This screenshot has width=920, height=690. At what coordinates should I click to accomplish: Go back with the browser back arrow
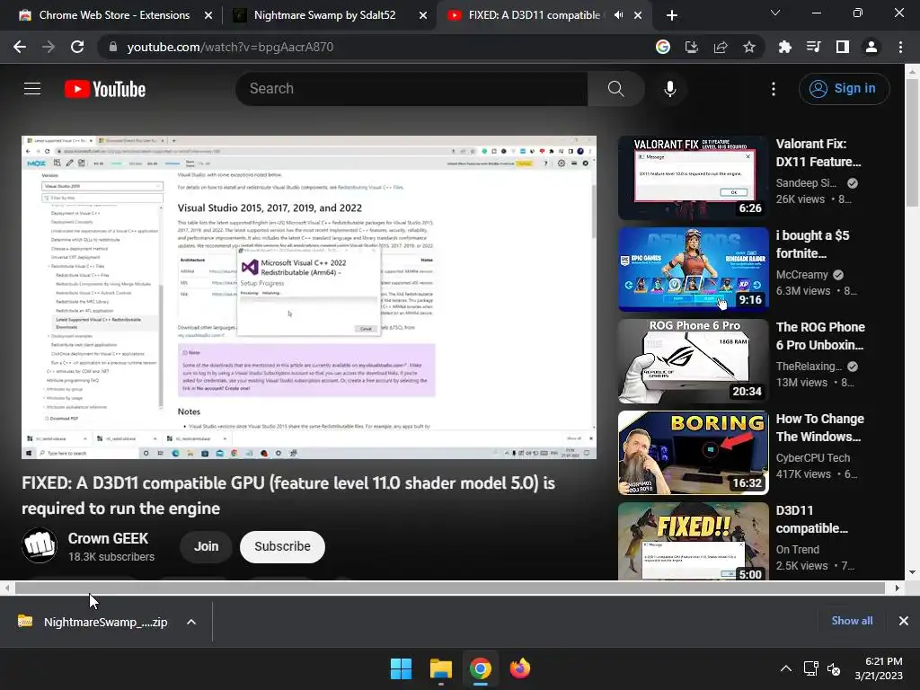[20, 47]
